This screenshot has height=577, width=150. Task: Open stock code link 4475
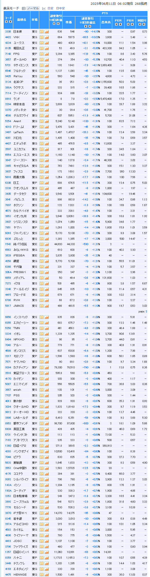pos(8,574)
